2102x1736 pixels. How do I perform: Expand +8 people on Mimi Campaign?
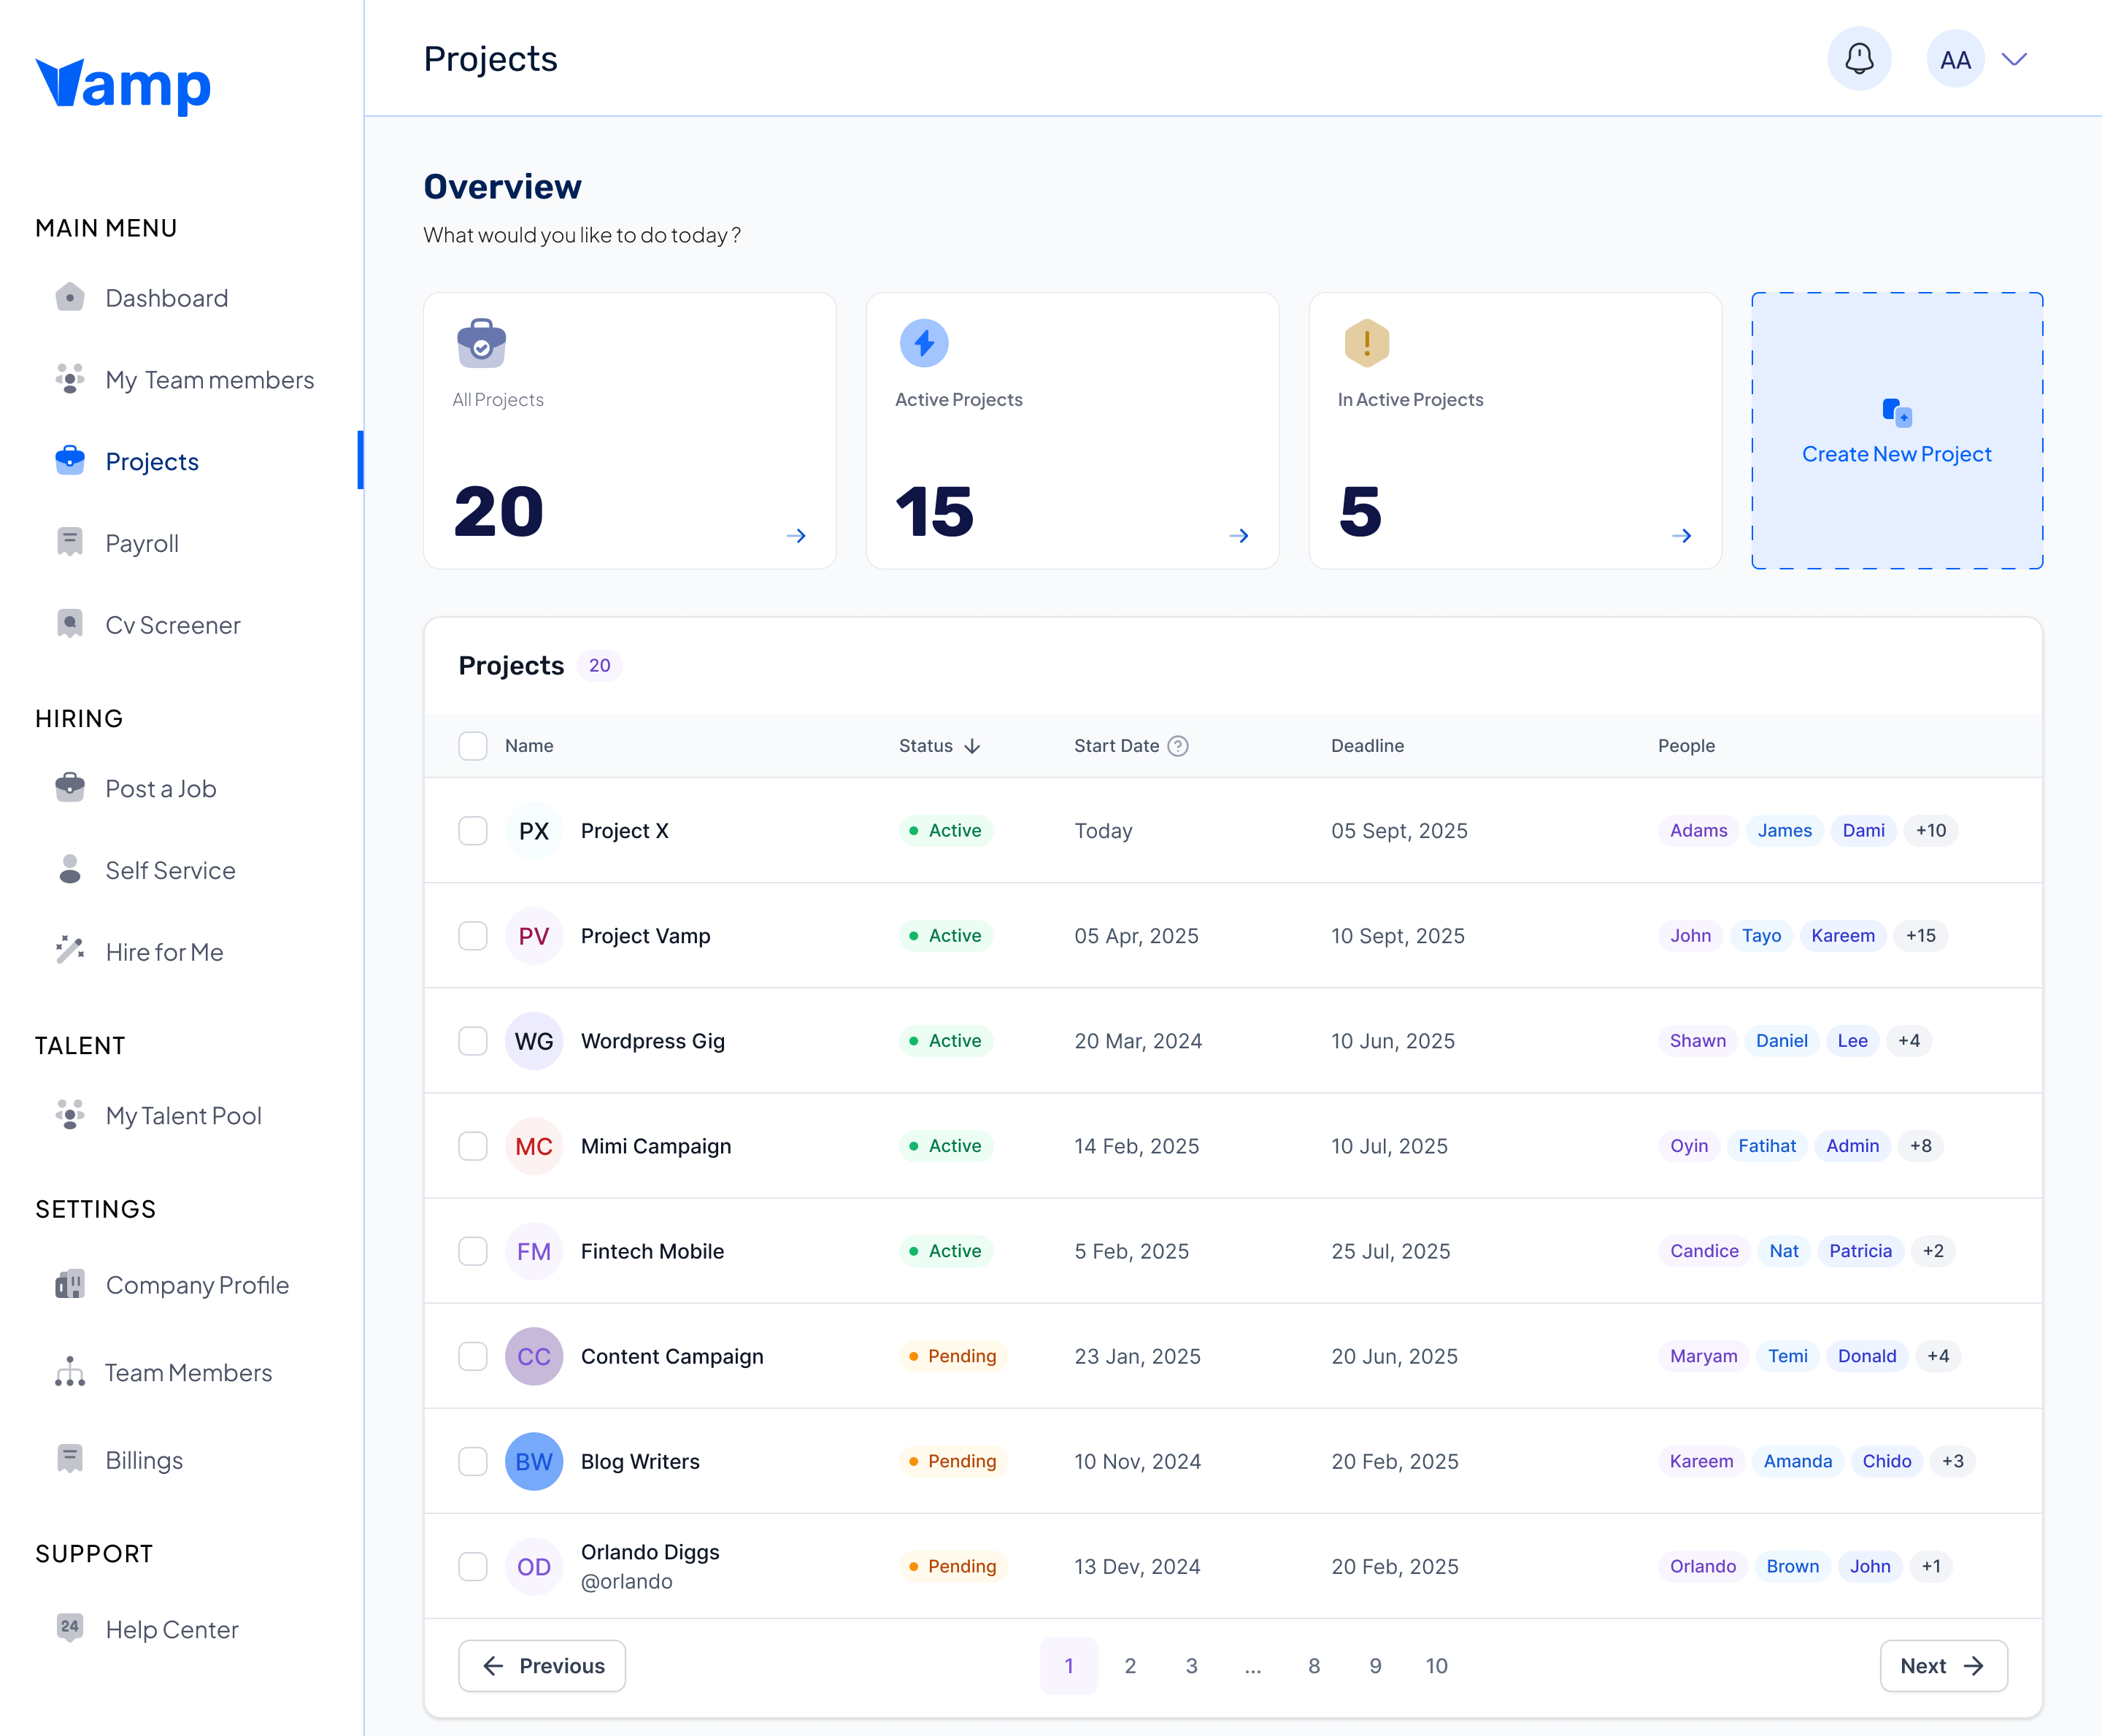pos(1920,1146)
